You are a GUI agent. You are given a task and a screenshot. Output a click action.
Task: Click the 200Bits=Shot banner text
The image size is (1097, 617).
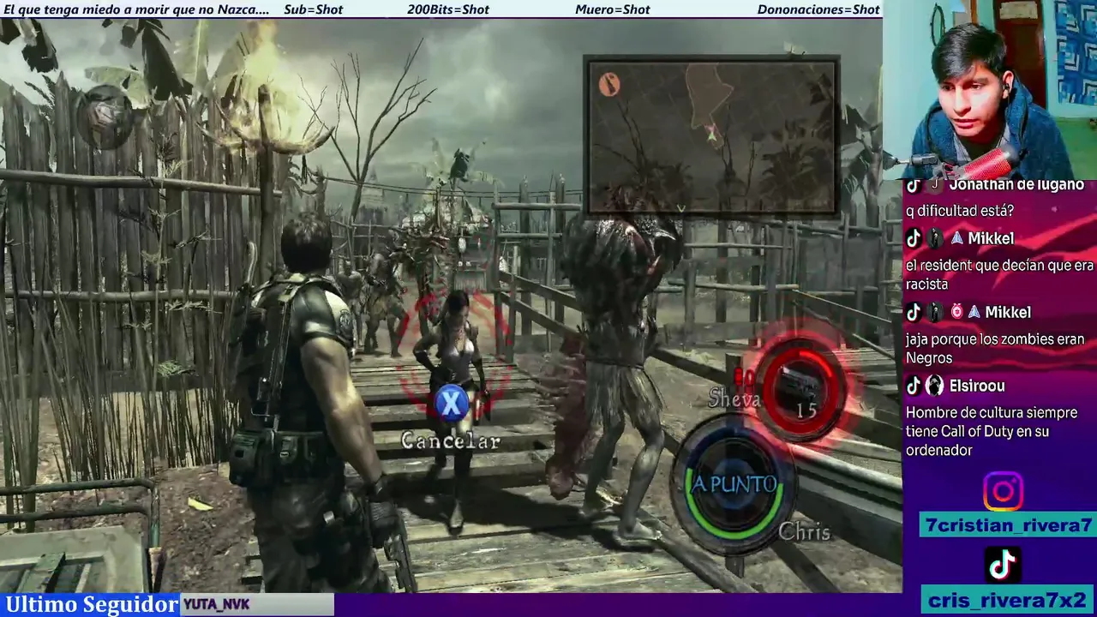(x=448, y=9)
